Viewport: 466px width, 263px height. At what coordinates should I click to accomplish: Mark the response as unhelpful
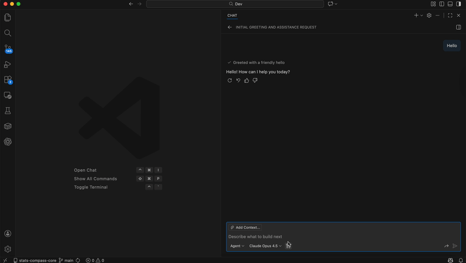255,80
